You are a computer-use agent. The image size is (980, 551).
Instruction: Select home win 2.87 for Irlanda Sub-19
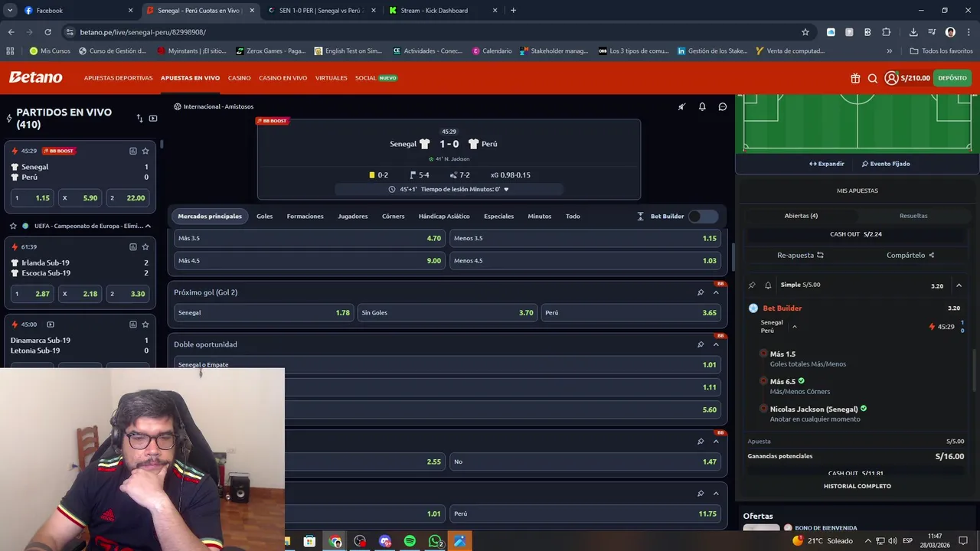tap(32, 294)
